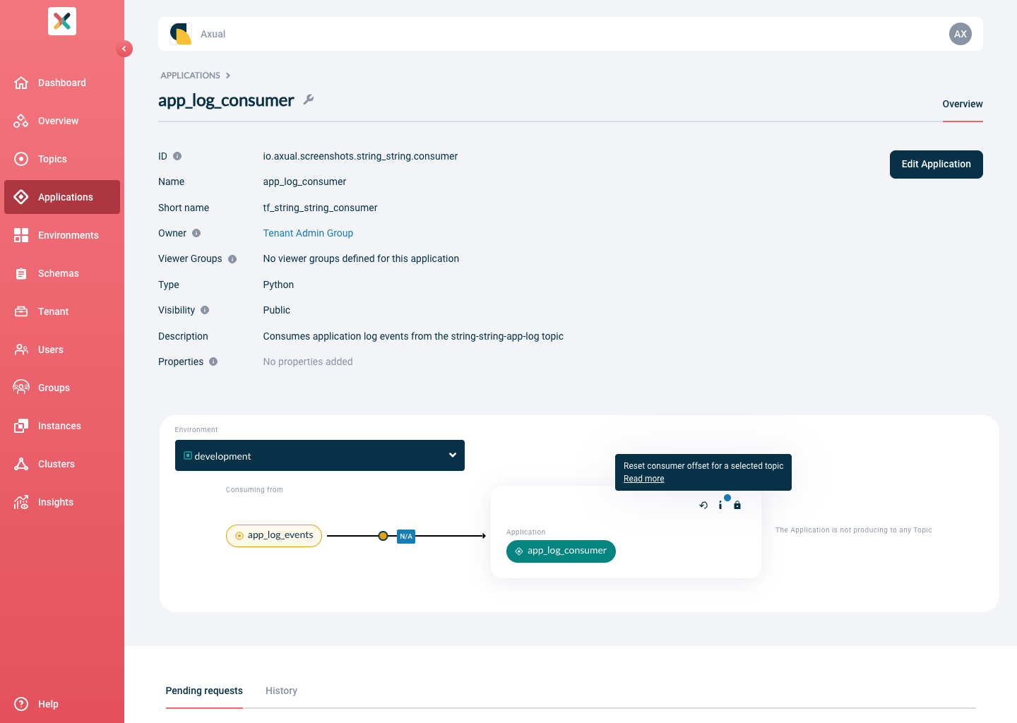This screenshot has height=723, width=1017.
Task: Open the AX user avatar menu
Action: click(961, 34)
